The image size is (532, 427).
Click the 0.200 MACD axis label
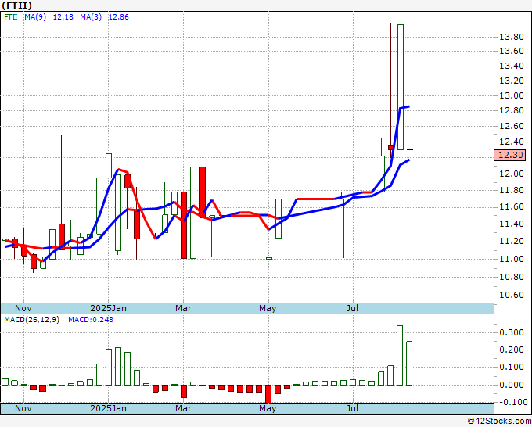(x=512, y=350)
